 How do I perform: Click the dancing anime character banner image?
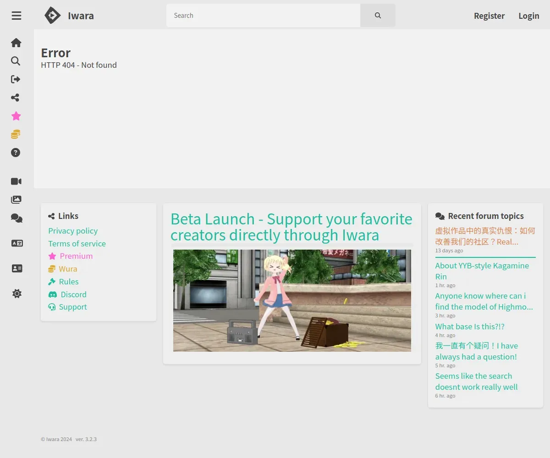click(292, 300)
